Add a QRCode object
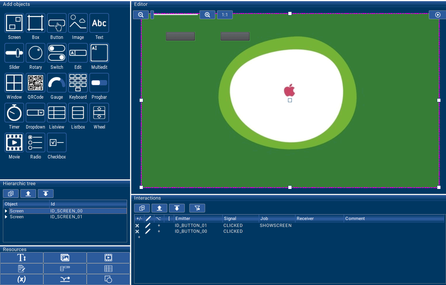This screenshot has width=446, height=285. tap(35, 83)
